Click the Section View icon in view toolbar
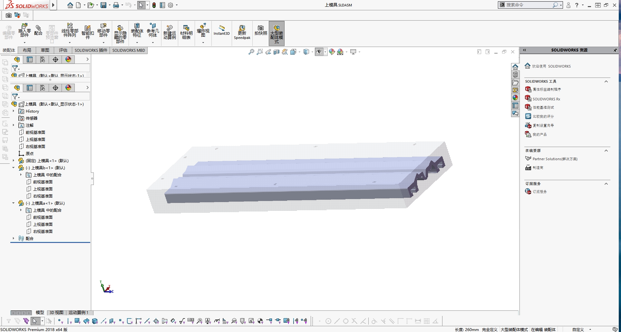The height and width of the screenshot is (332, 621). [x=277, y=52]
